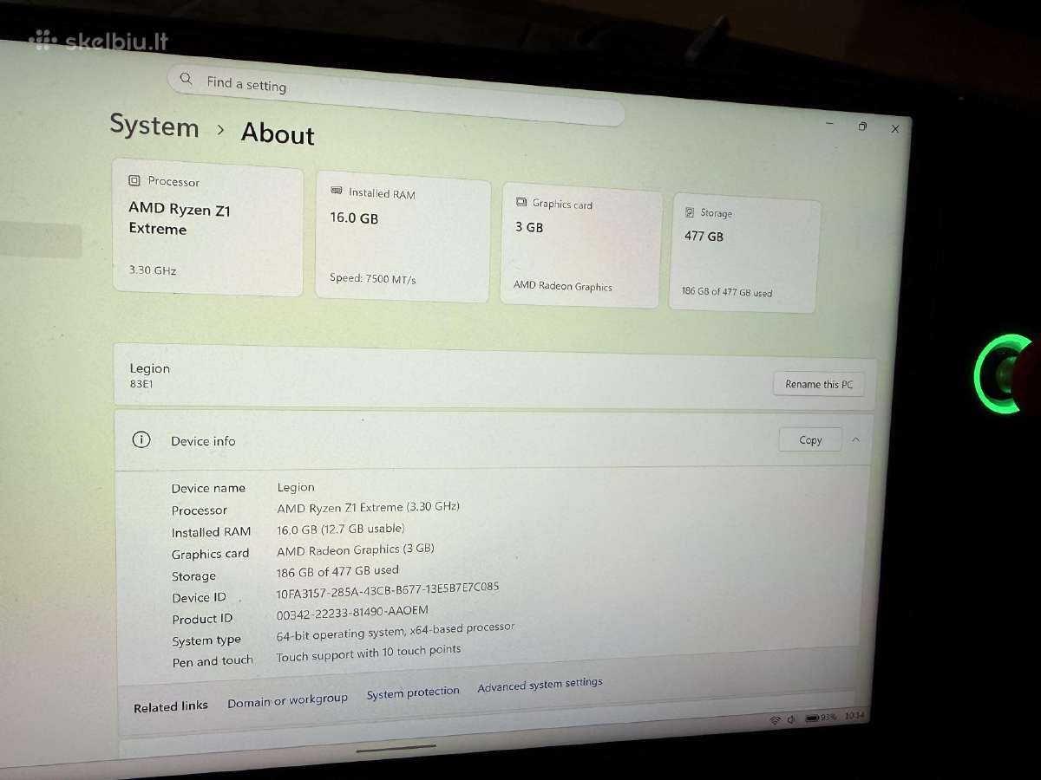Collapse the Device info section chevron
Screen dimensions: 1041x780
(855, 439)
